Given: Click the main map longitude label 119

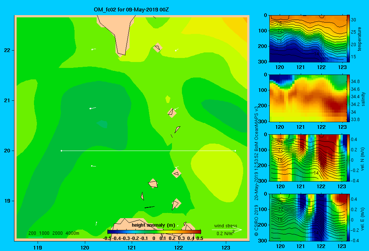Looking at the screenshot, I should coord(38,247).
